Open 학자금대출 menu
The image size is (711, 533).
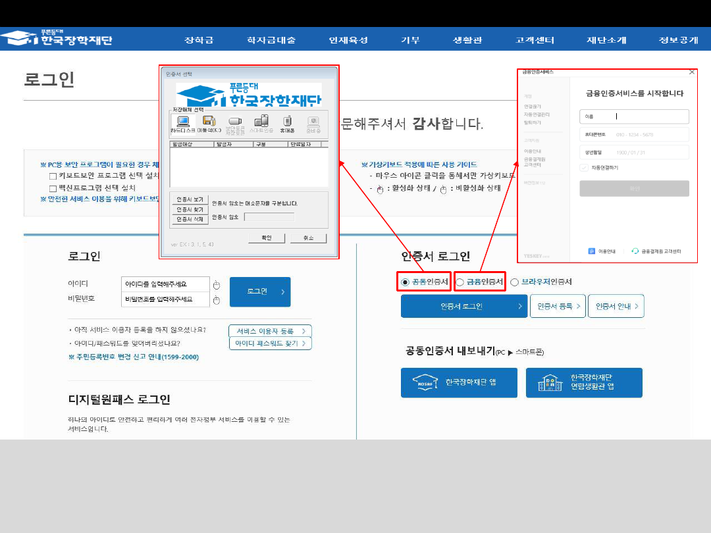pos(271,40)
